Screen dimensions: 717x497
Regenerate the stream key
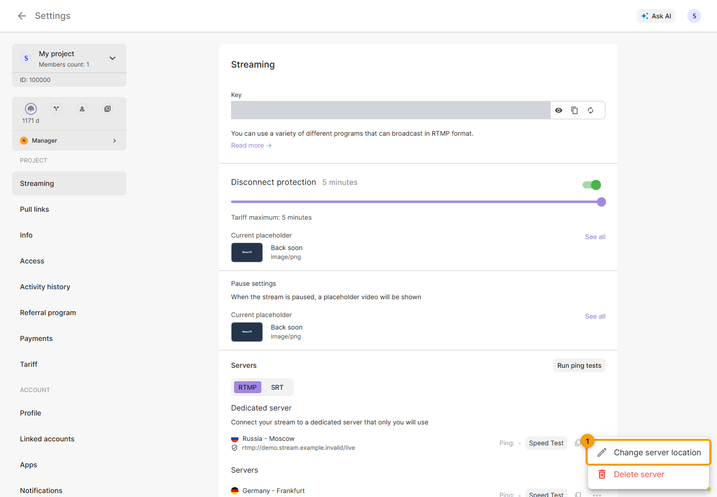pyautogui.click(x=591, y=110)
